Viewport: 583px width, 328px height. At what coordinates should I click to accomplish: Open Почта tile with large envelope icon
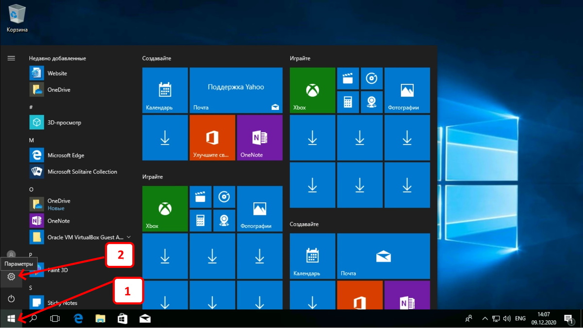point(383,256)
